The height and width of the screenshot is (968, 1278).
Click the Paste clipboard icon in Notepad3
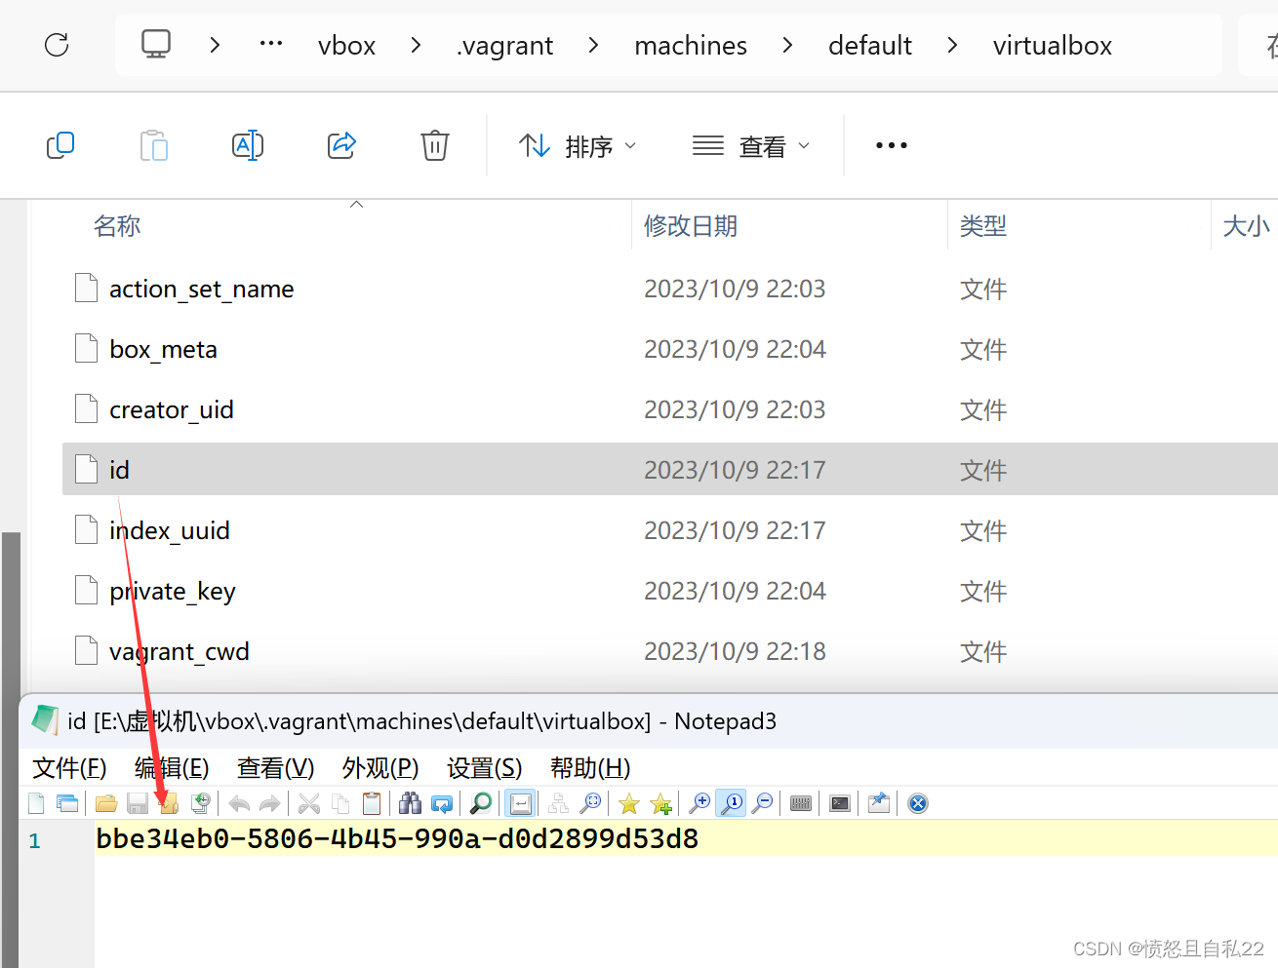pyautogui.click(x=372, y=803)
